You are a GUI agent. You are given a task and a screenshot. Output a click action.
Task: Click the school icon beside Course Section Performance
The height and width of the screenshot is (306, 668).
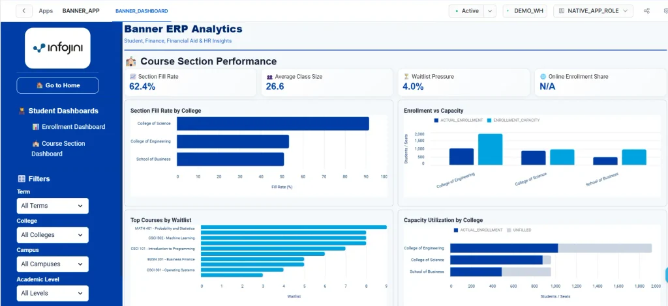click(130, 62)
